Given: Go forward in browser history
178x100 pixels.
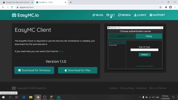Looking at the screenshot, I should click(x=8, y=7).
